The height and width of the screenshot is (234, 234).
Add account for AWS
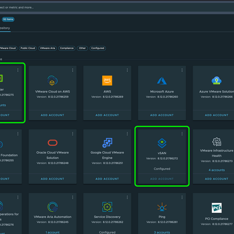(x=107, y=115)
